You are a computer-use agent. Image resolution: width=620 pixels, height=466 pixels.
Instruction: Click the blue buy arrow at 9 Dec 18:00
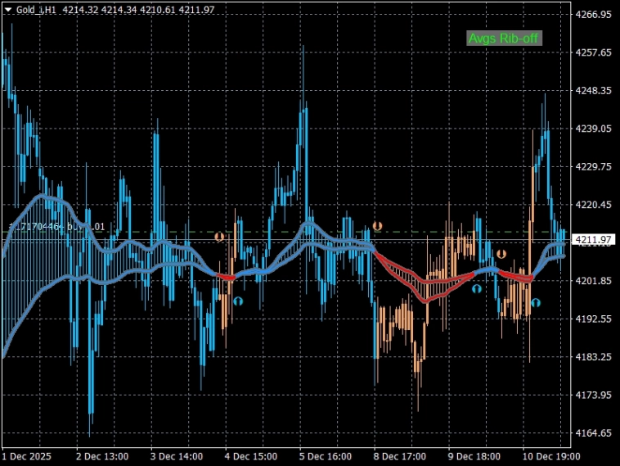coord(476,289)
